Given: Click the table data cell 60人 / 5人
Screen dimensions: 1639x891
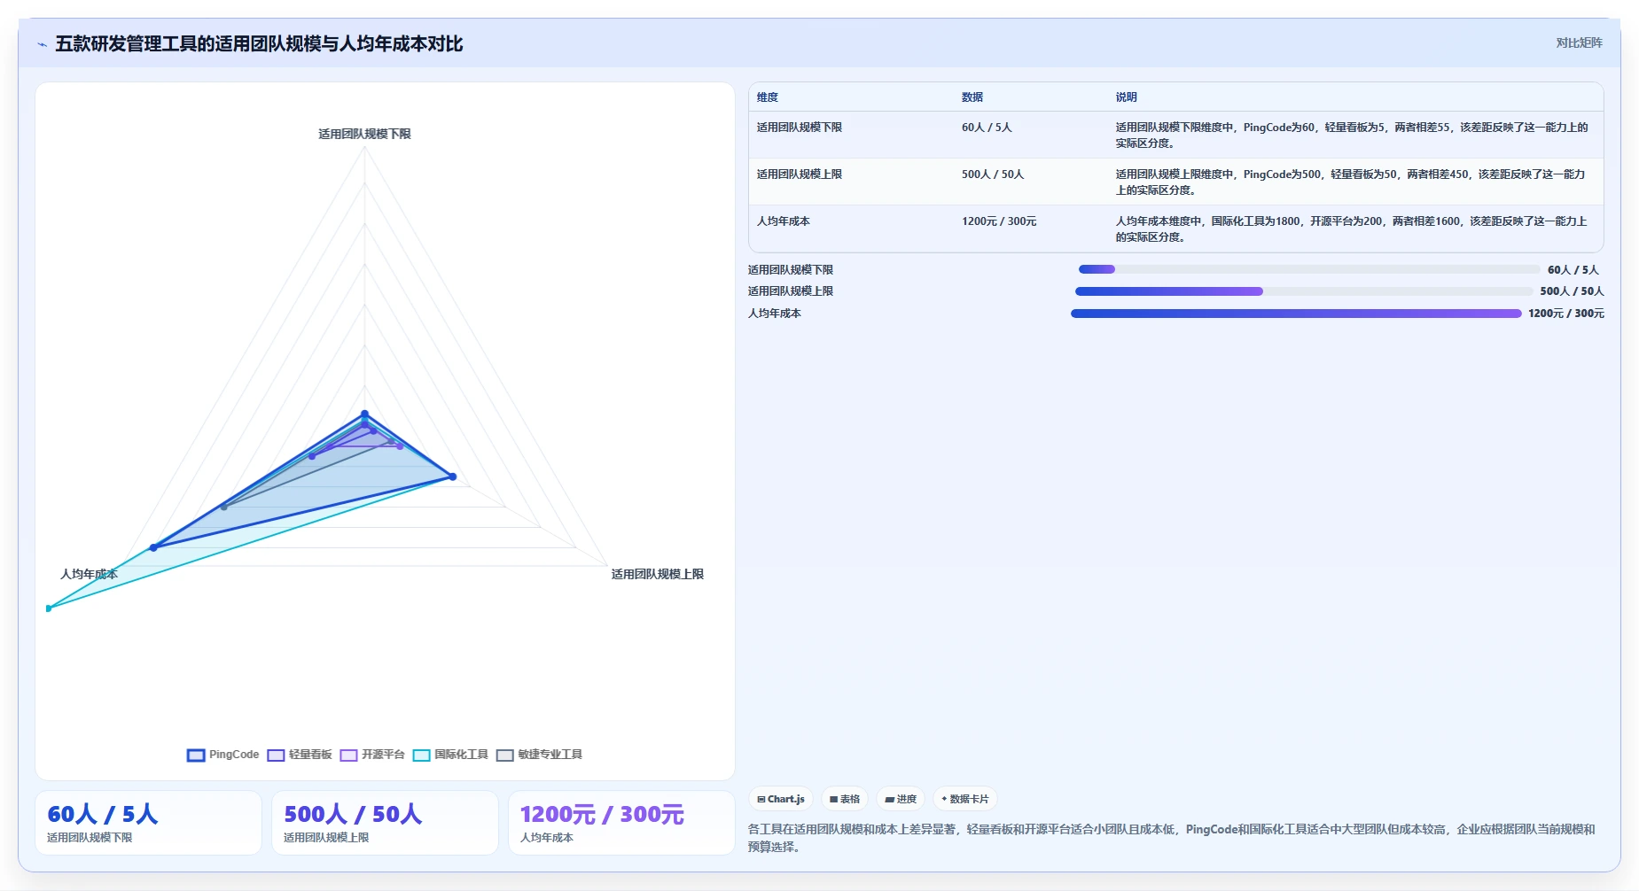Looking at the screenshot, I should point(987,128).
